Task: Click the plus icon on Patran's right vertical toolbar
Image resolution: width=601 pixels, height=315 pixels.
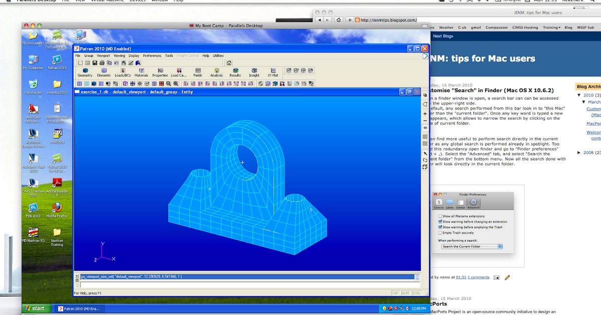Action: [425, 114]
